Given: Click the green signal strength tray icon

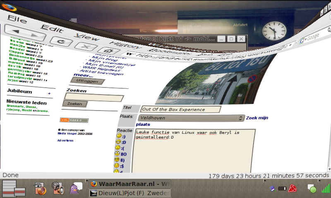Looking at the screenshot, I should (x=326, y=189).
